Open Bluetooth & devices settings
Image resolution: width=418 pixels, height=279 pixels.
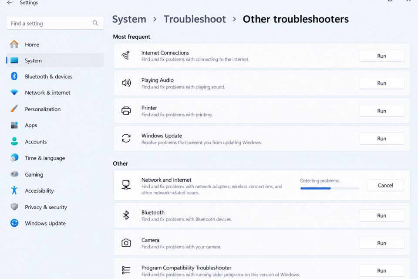[55, 76]
